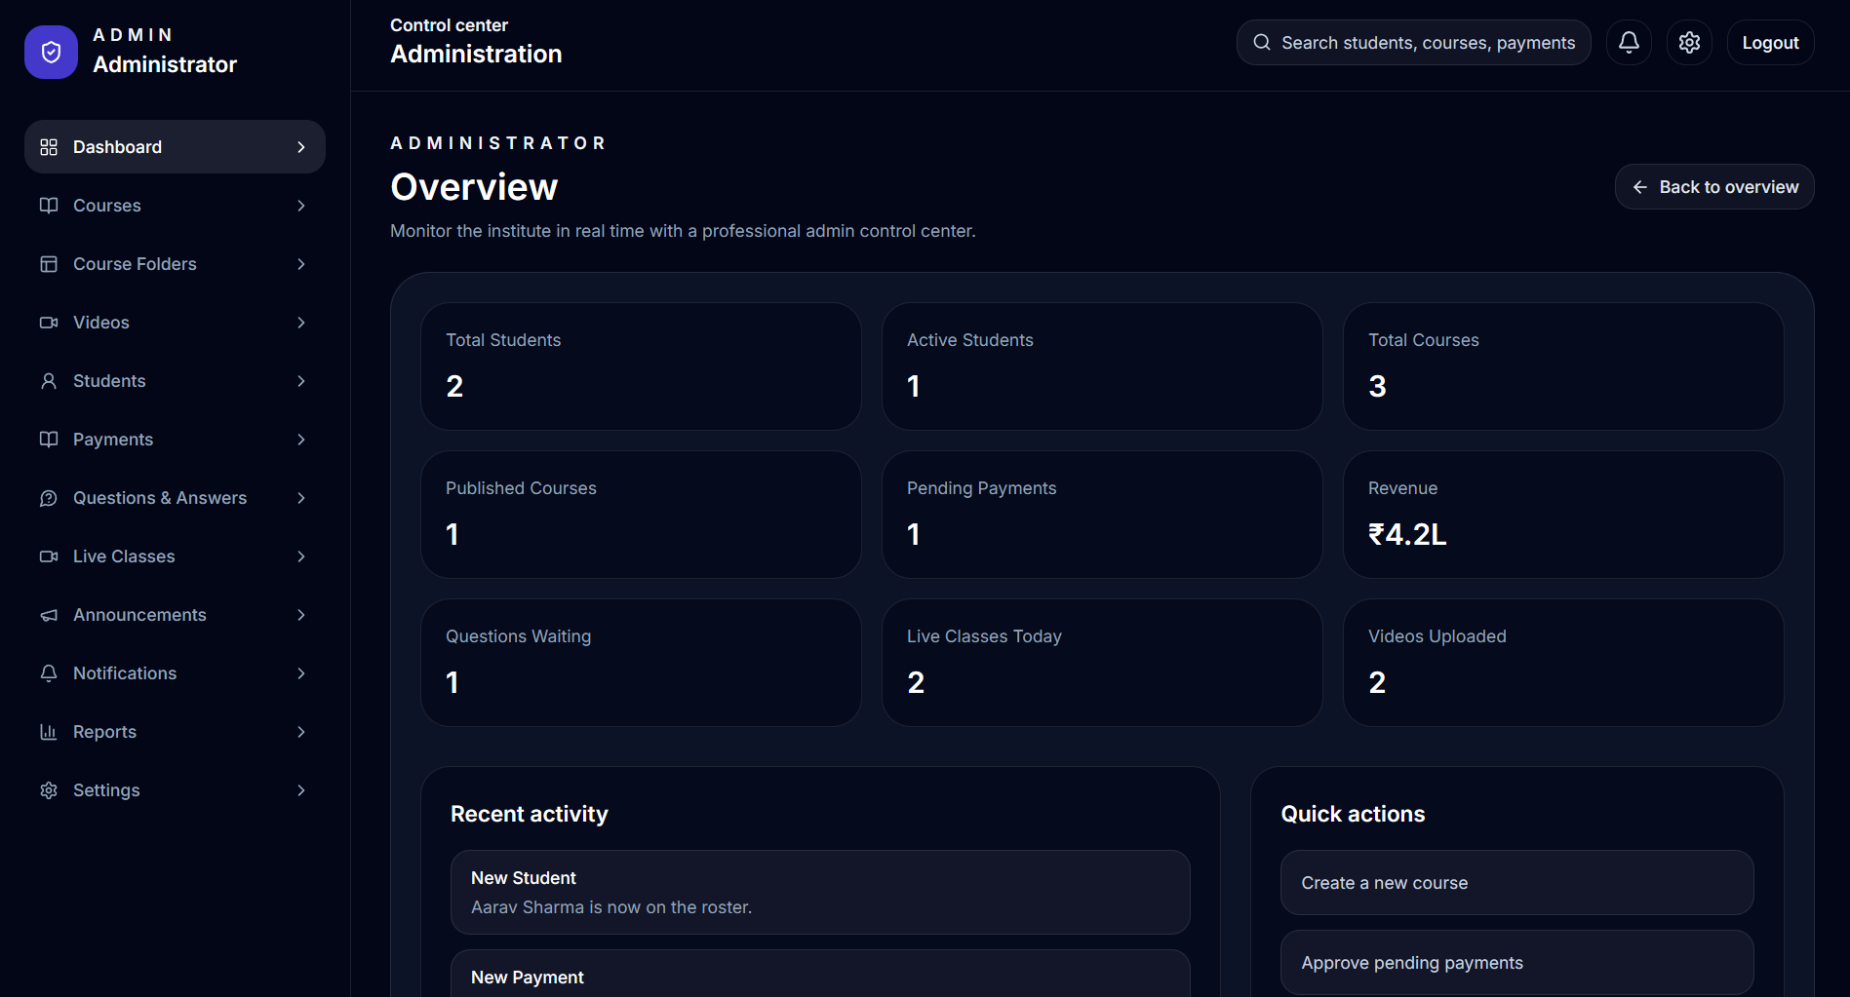Open Payments in sidebar
Viewport: 1850px width, 997px height.
click(175, 440)
